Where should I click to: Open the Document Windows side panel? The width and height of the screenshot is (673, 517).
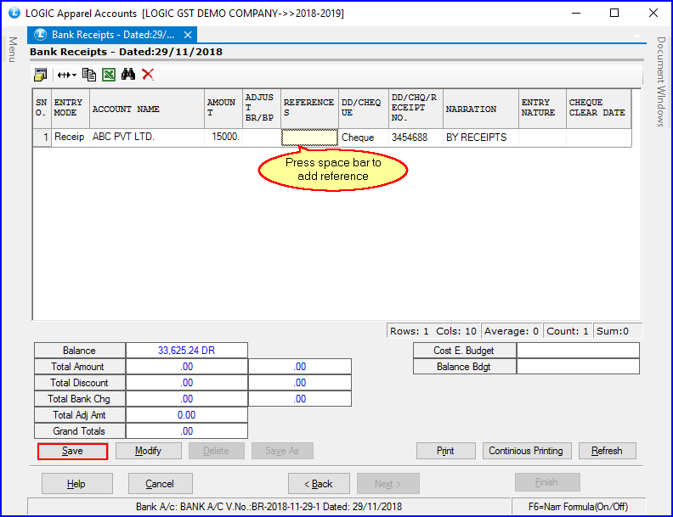tap(661, 81)
